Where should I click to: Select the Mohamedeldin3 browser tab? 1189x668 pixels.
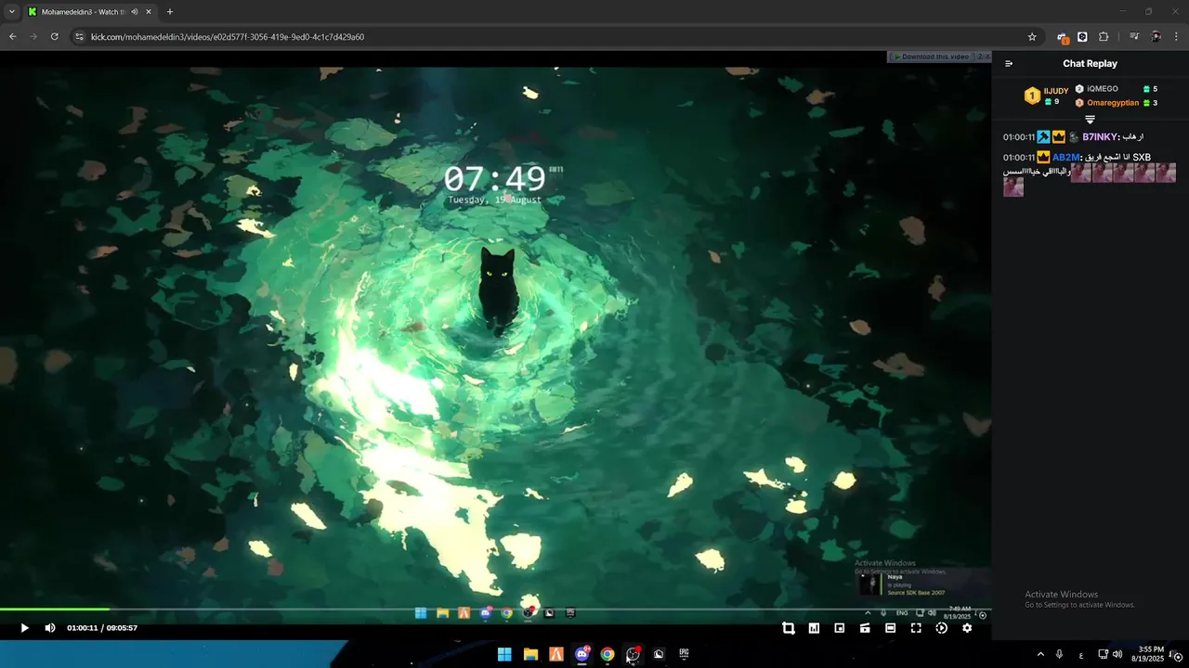(89, 12)
